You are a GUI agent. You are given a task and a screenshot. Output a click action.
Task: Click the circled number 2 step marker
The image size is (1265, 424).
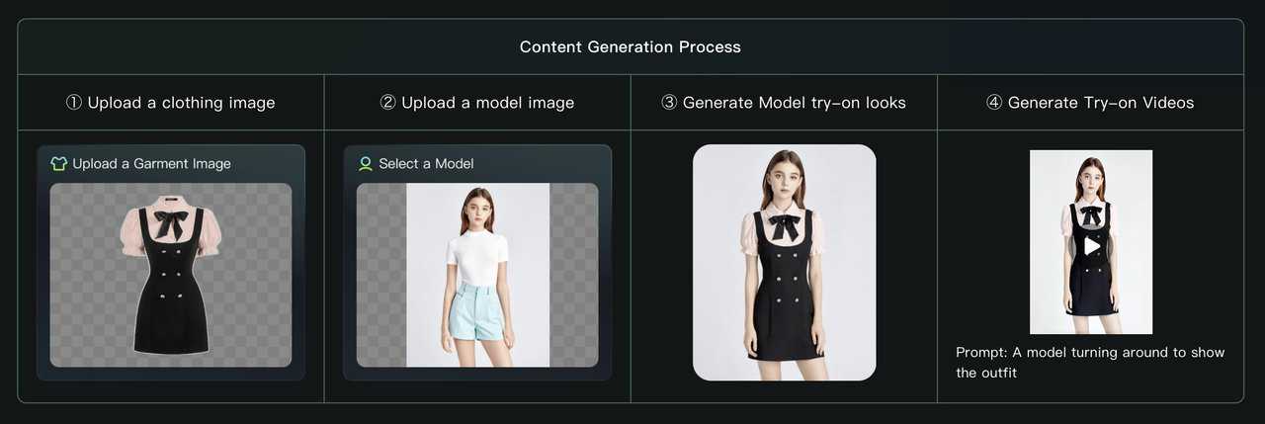tap(387, 103)
